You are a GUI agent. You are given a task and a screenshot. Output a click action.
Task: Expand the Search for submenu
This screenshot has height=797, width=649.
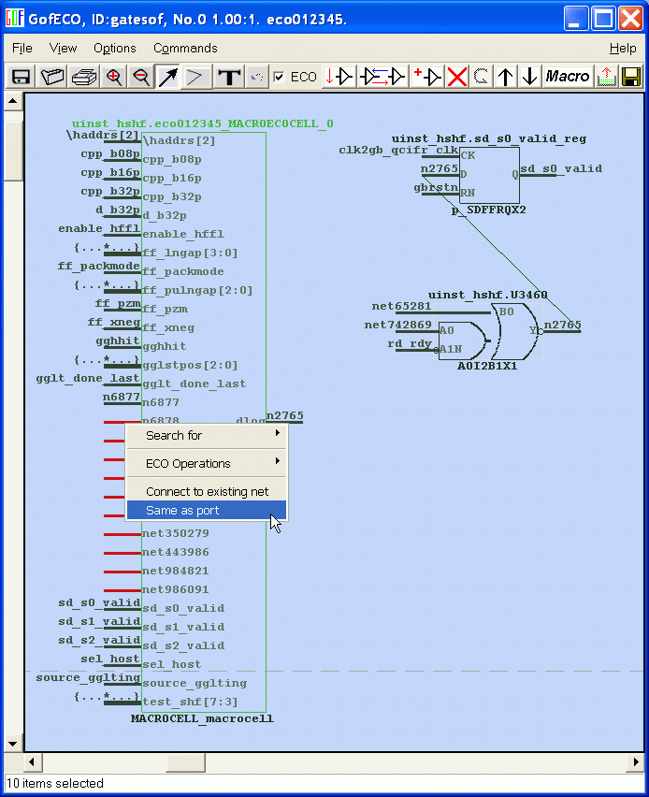(207, 435)
